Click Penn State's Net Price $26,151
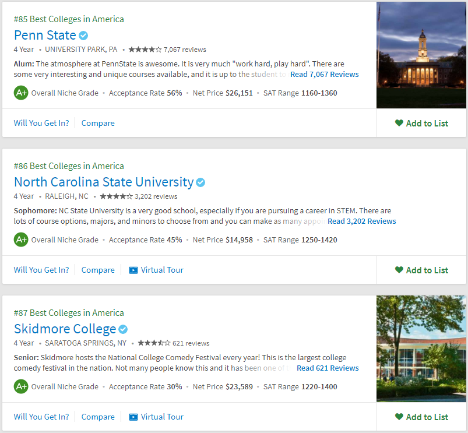 pyautogui.click(x=223, y=93)
